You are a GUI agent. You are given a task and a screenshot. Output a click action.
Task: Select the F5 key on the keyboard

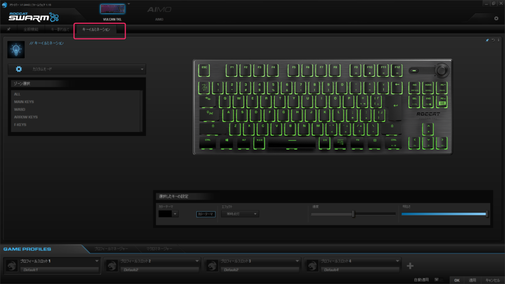click(293, 70)
